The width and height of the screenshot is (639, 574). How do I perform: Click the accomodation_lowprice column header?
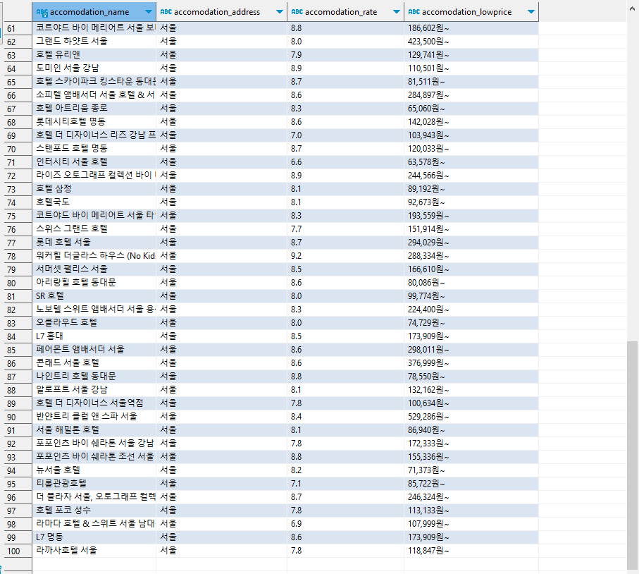pyautogui.click(x=471, y=12)
